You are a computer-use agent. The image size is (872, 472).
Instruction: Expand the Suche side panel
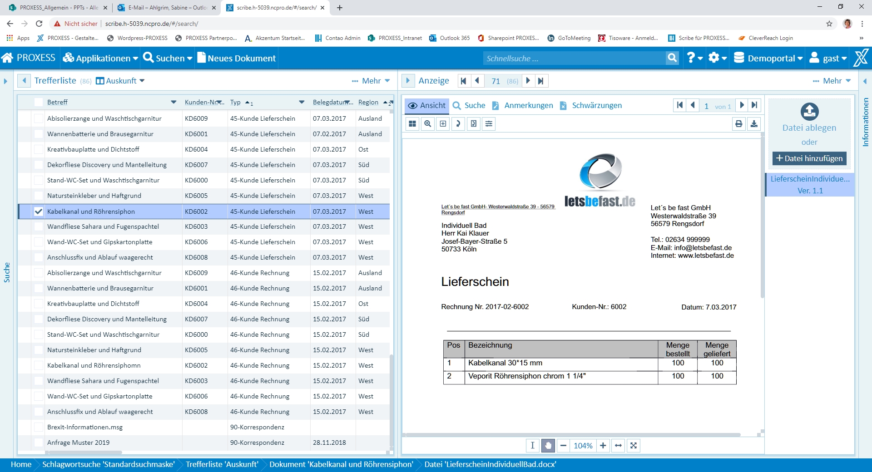pyautogui.click(x=5, y=82)
